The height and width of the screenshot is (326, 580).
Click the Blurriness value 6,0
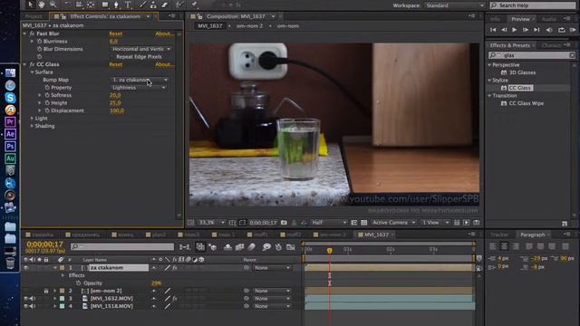pos(113,42)
